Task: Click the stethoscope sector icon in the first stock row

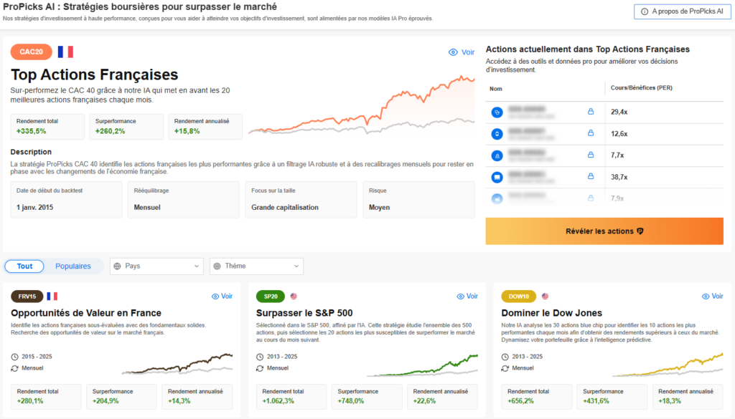Action: 497,112
